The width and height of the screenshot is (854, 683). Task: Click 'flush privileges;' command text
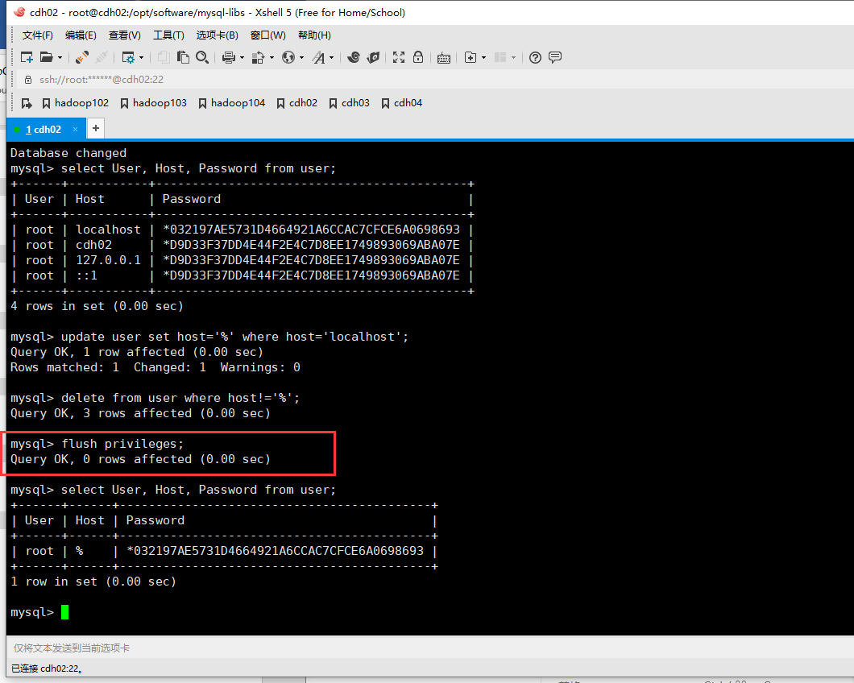click(122, 444)
